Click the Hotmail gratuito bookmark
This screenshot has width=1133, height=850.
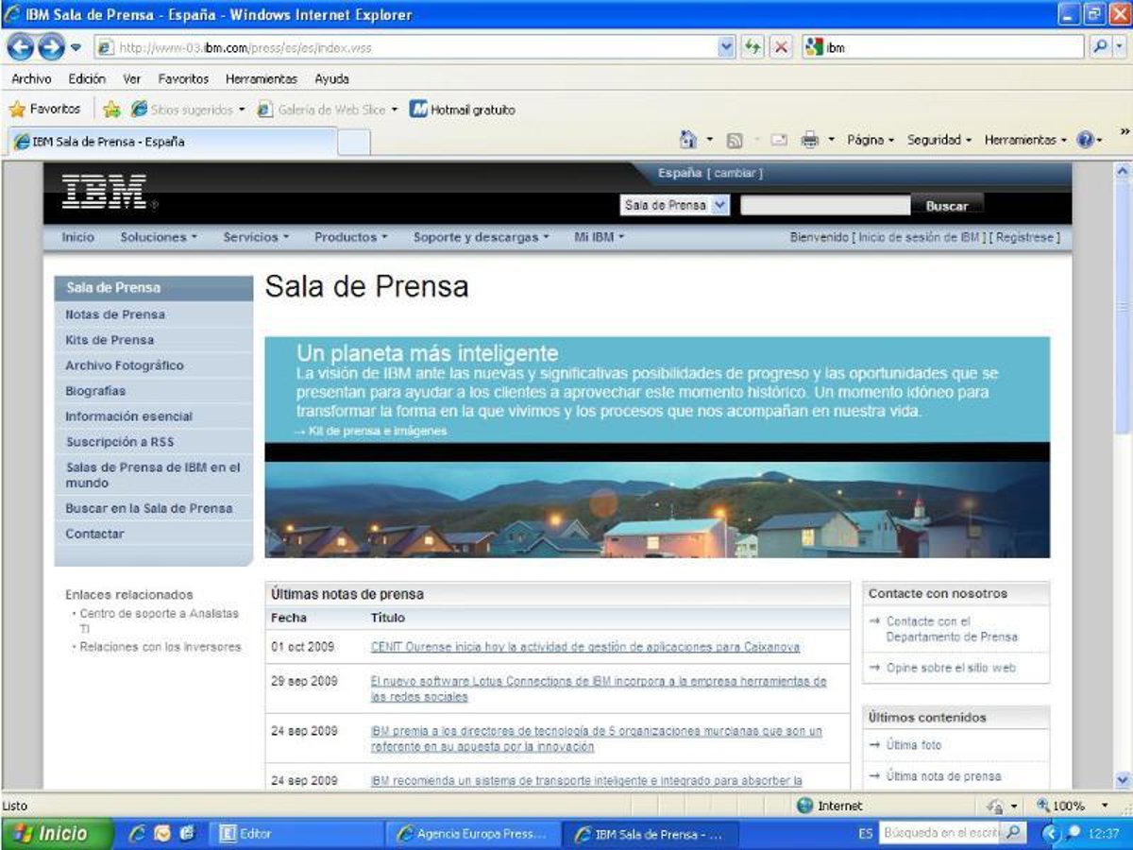click(463, 110)
